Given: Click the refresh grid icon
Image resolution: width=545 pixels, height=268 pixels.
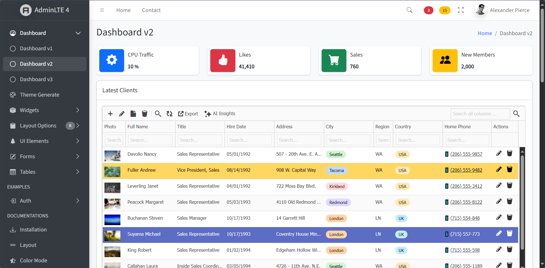Looking at the screenshot, I should [x=169, y=114].
